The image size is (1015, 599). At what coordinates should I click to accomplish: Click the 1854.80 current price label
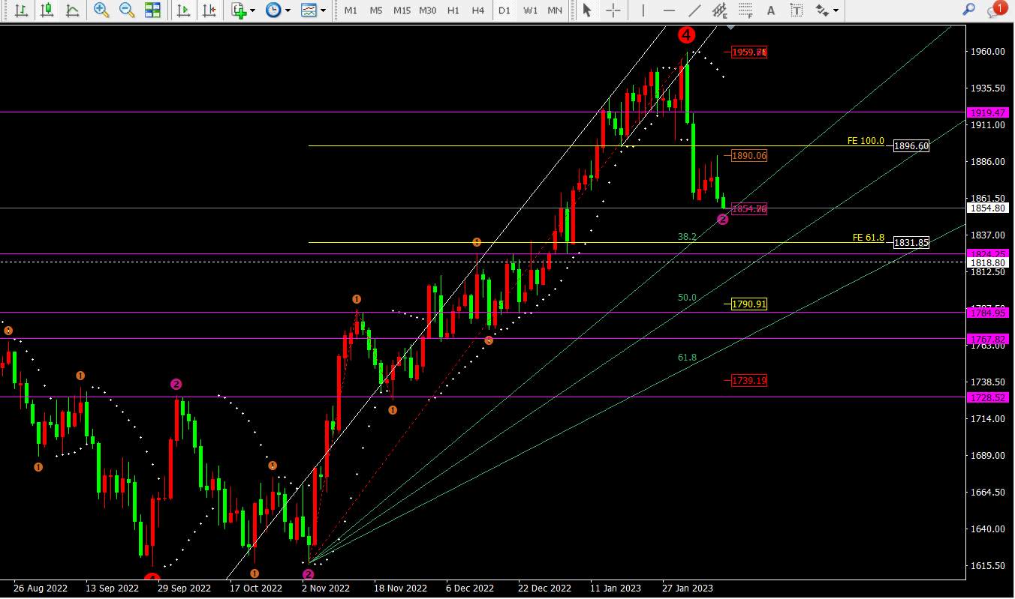tap(987, 208)
